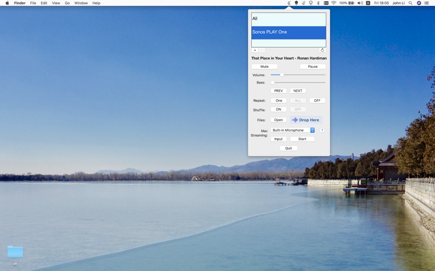Image resolution: width=435 pixels, height=271 pixels.
Task: Set Repeat to One
Action: tap(278, 101)
